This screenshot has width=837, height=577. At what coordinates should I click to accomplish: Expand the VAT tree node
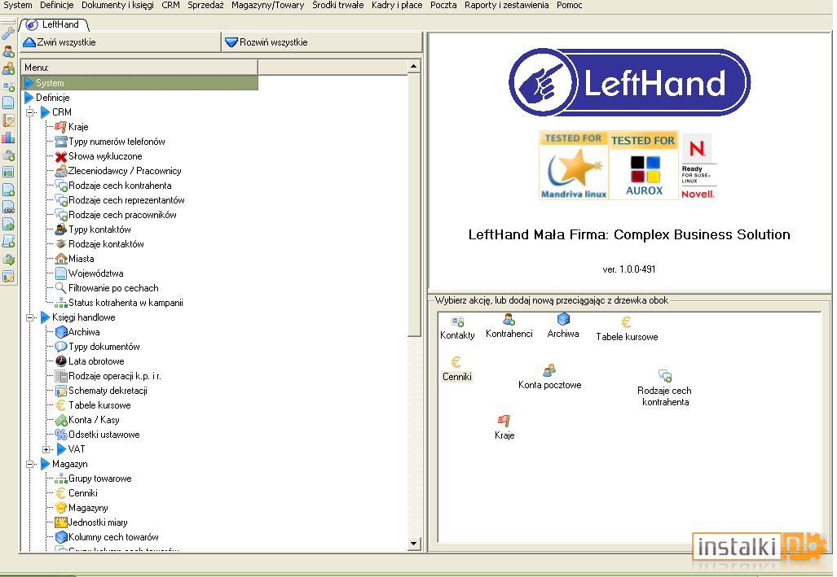coord(46,449)
